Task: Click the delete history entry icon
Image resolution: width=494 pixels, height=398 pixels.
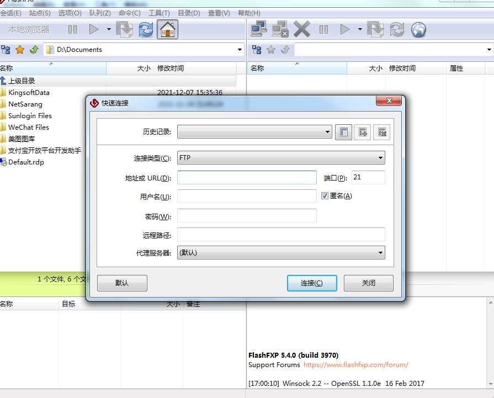Action: point(382,132)
